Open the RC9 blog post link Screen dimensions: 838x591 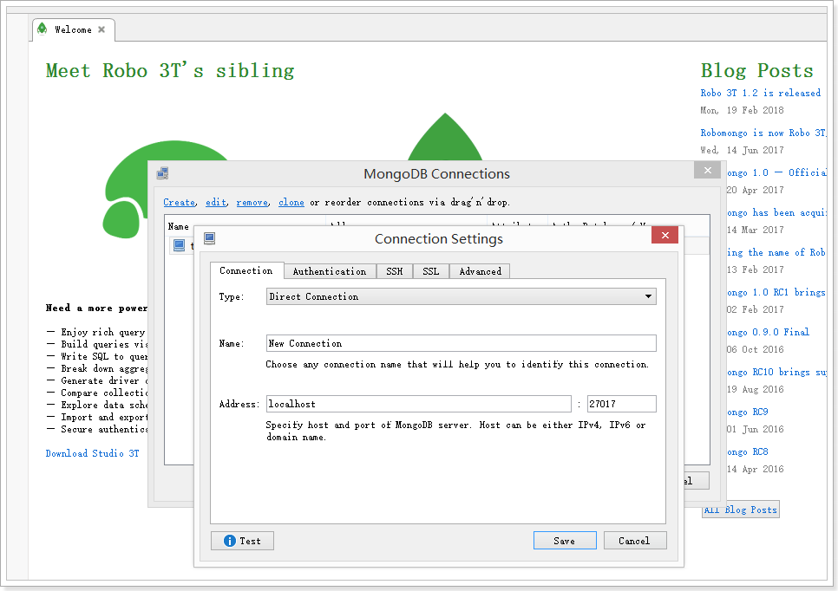click(x=748, y=412)
